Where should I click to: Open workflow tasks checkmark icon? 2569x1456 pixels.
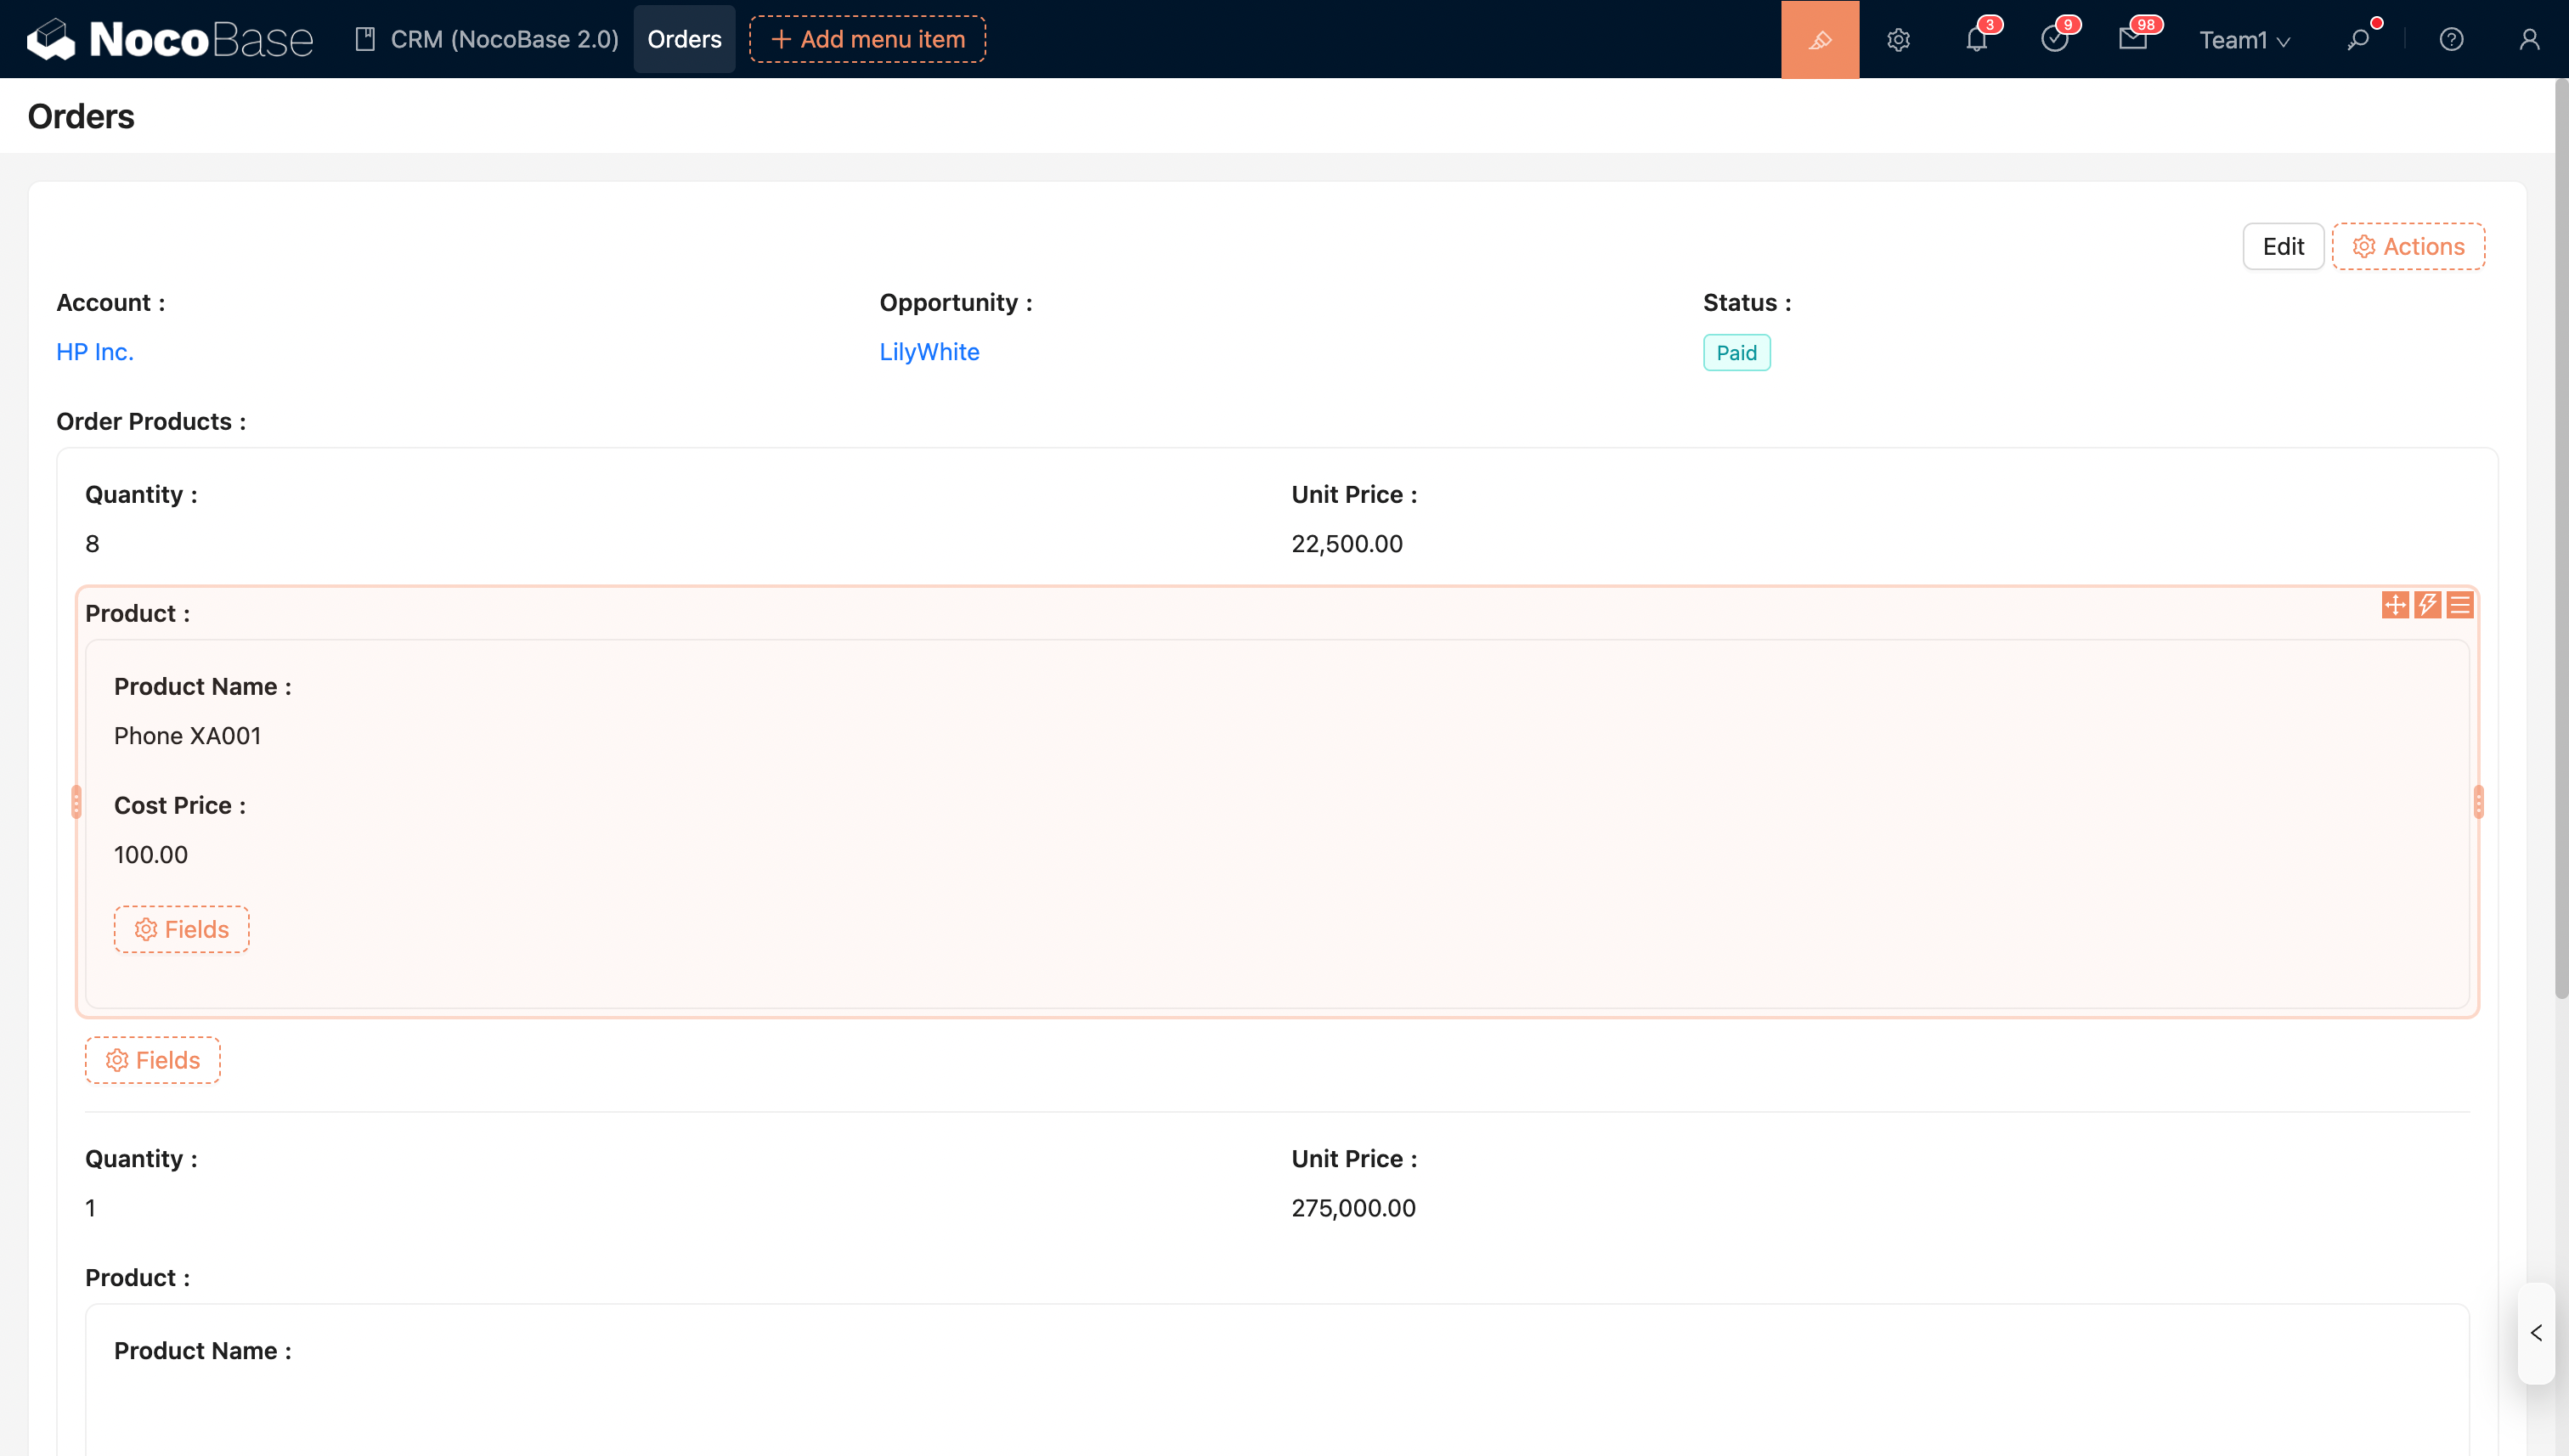tap(2054, 39)
